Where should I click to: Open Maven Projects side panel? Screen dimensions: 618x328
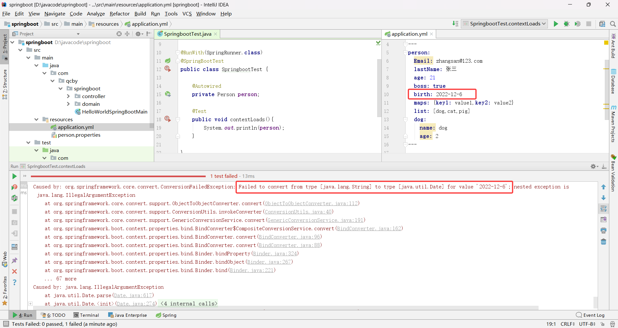(x=613, y=123)
